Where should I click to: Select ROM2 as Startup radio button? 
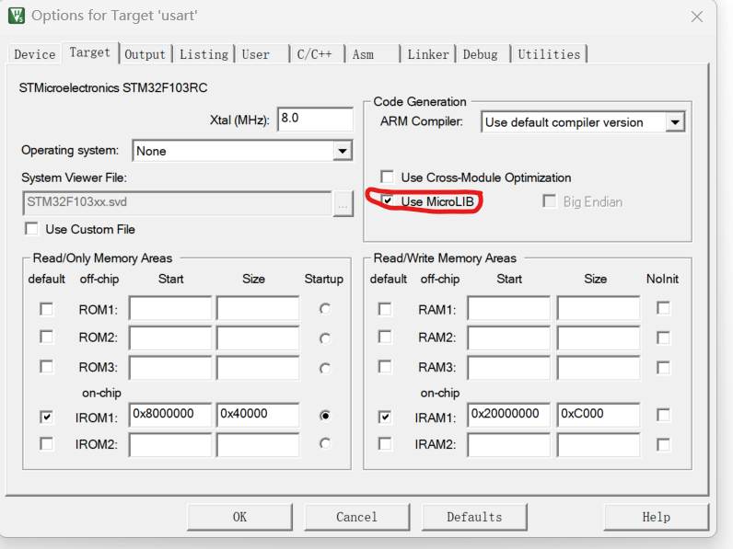tap(325, 338)
